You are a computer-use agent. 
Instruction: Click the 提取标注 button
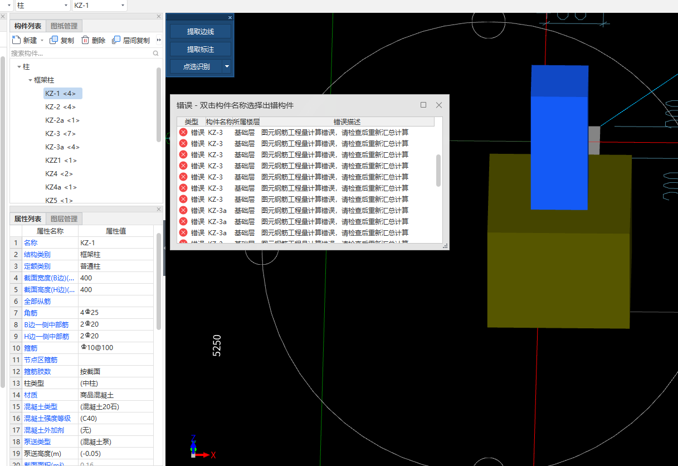pos(201,49)
